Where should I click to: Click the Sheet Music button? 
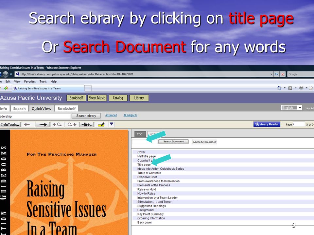click(x=97, y=98)
